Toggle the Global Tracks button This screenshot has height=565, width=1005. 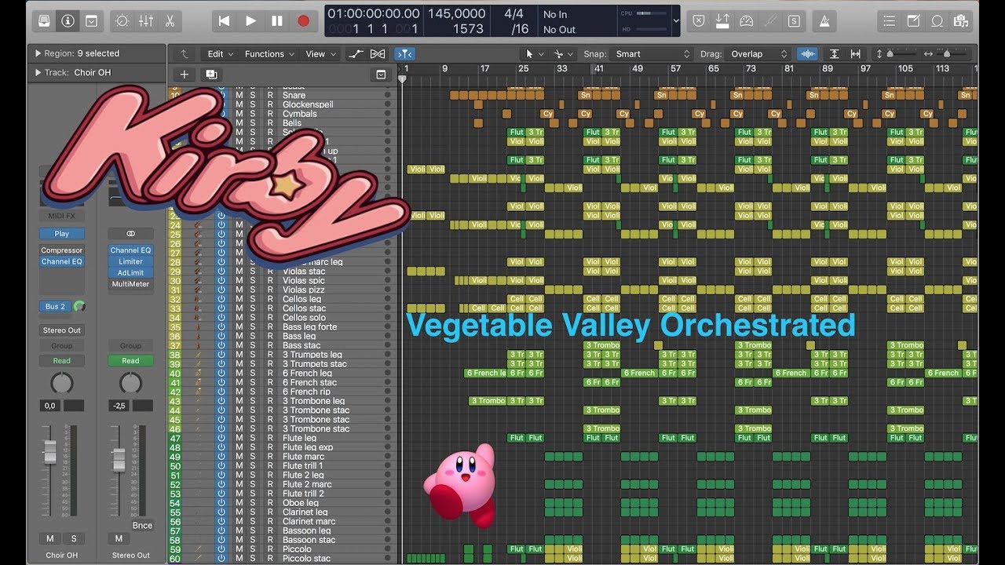381,75
